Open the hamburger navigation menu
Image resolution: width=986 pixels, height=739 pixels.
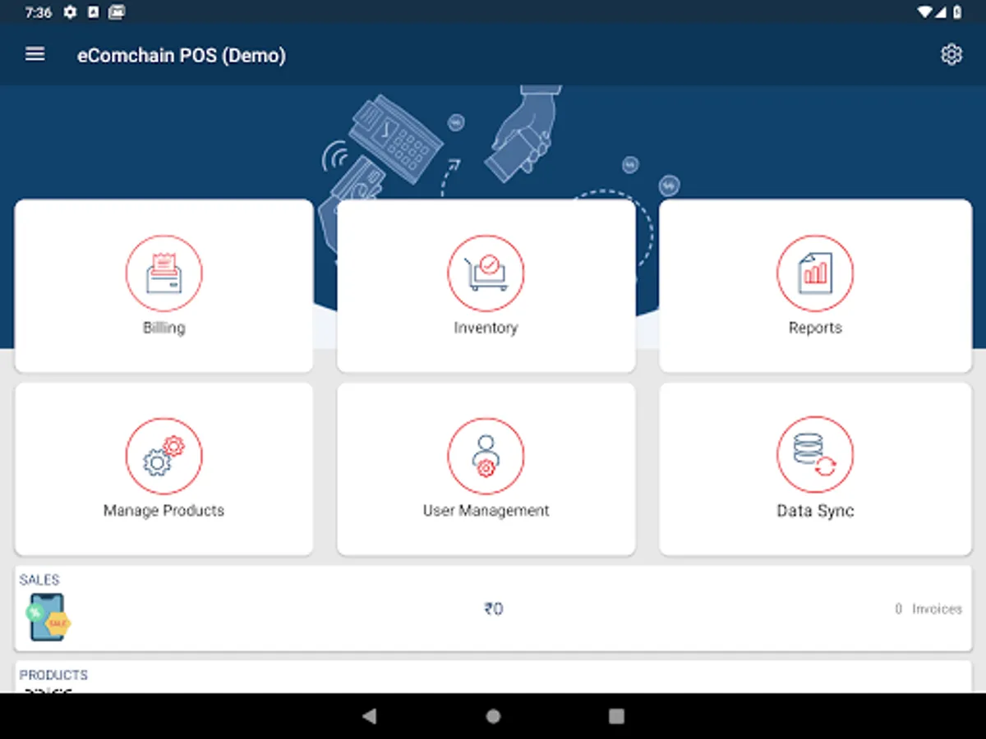tap(35, 54)
